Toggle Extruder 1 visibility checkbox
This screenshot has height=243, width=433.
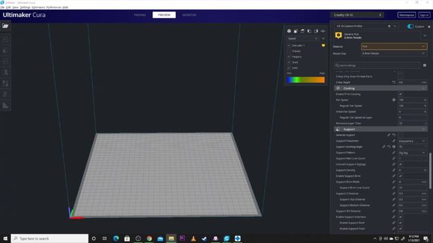(289, 45)
